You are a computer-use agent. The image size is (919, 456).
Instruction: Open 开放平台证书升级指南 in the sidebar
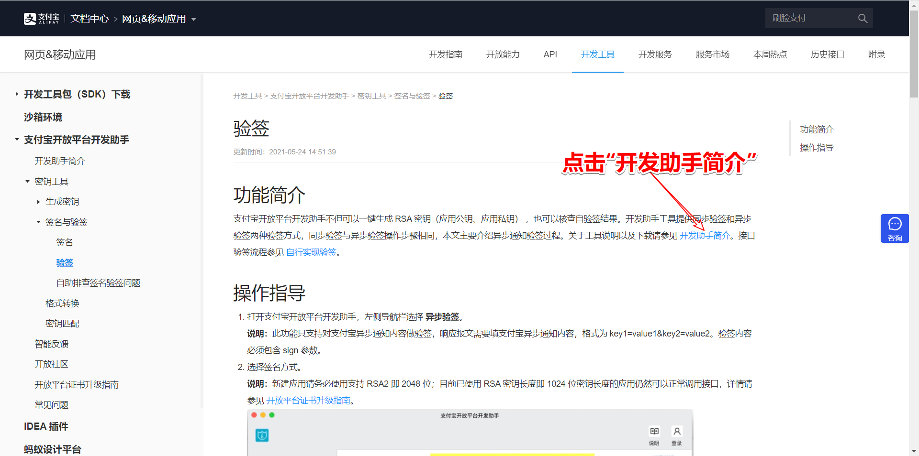tap(77, 385)
